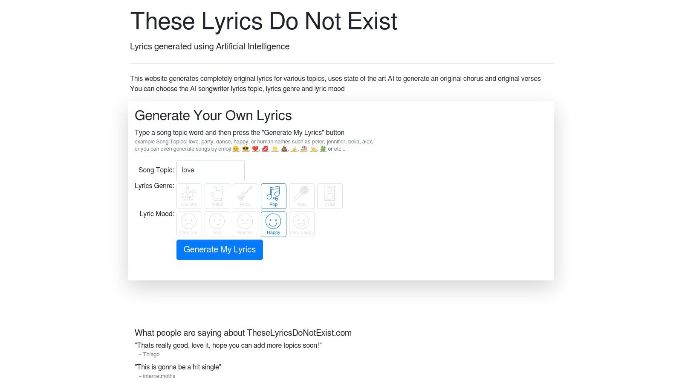Select the Very Happy mood face

pyautogui.click(x=301, y=224)
